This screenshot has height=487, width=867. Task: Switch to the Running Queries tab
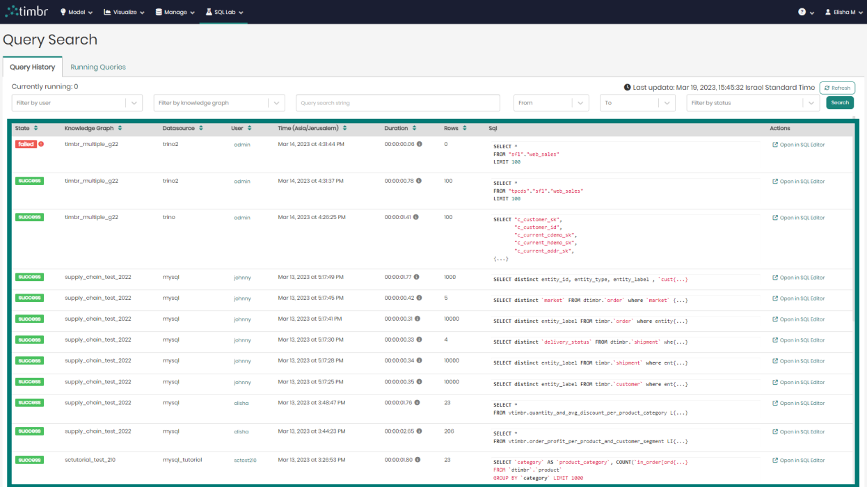pos(99,67)
